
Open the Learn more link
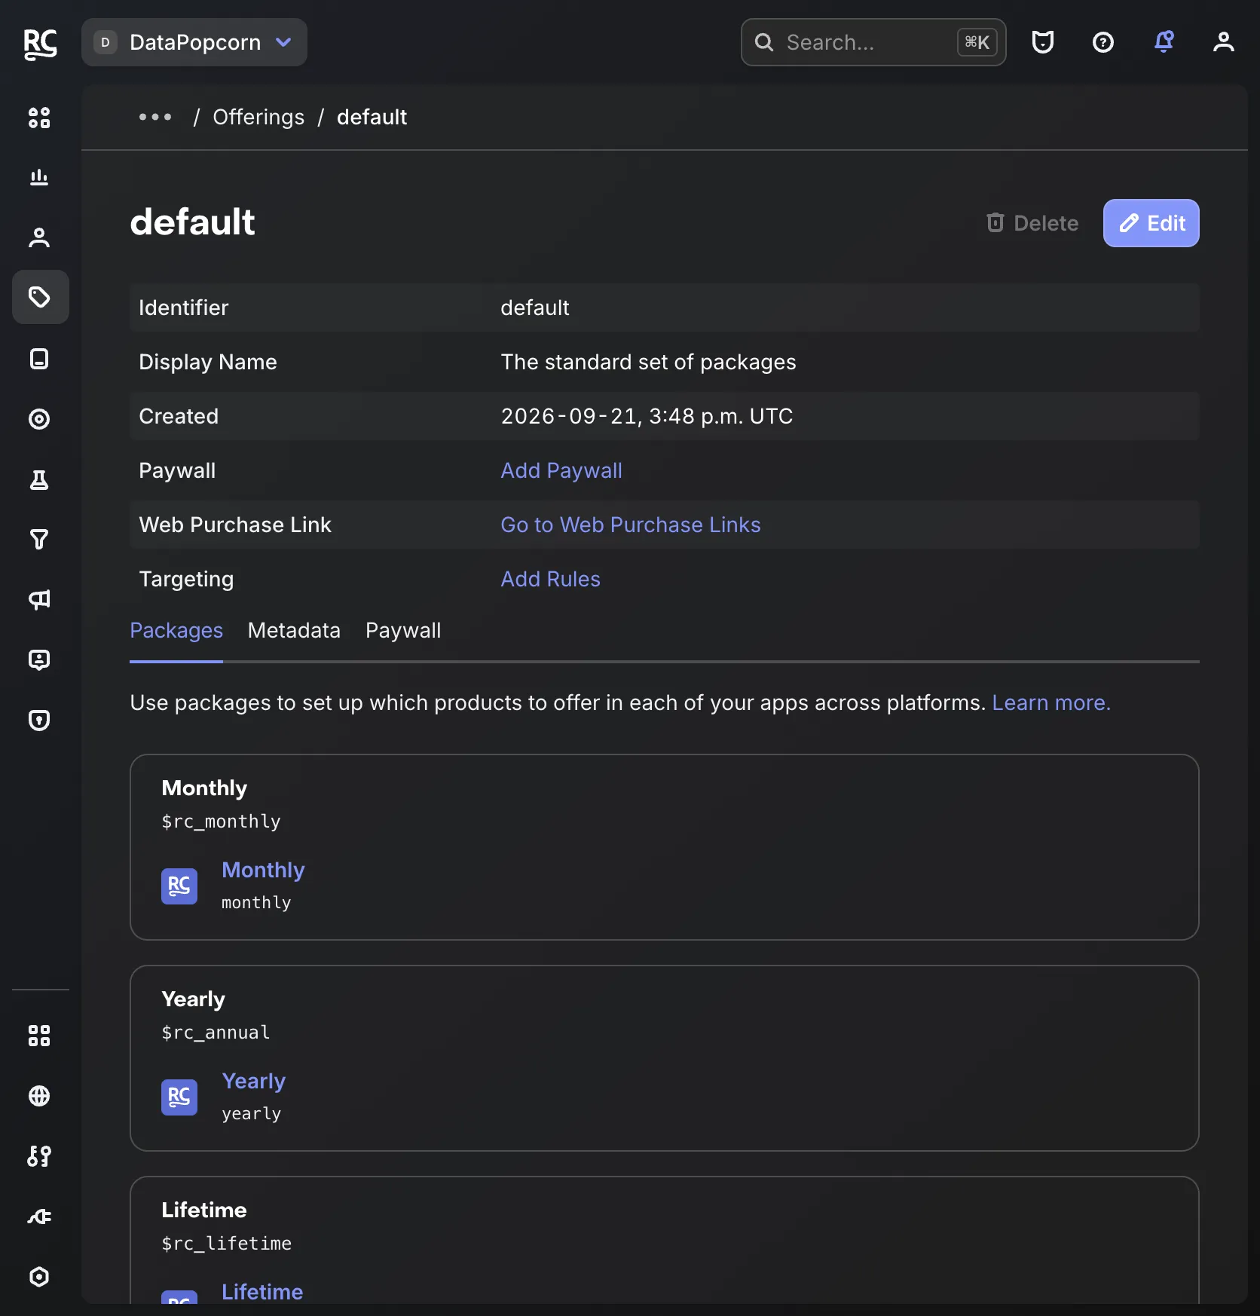point(1051,702)
